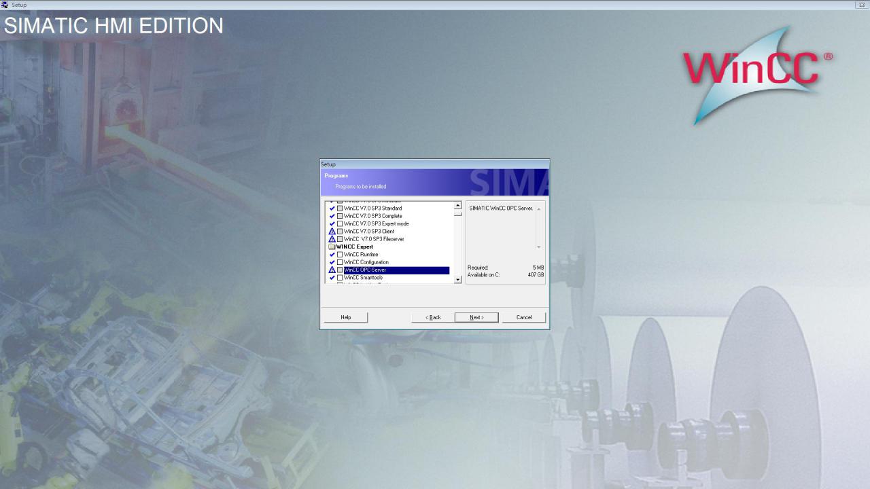Screen dimensions: 870x489
Task: Proceed with the Next button
Action: 476,317
